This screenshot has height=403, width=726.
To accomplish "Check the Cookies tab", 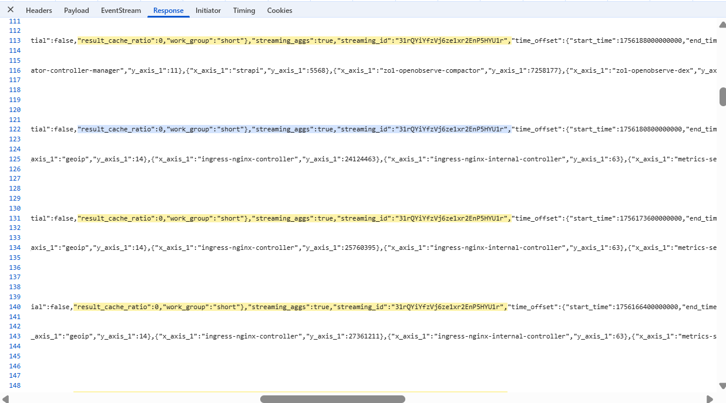I will pos(280,10).
